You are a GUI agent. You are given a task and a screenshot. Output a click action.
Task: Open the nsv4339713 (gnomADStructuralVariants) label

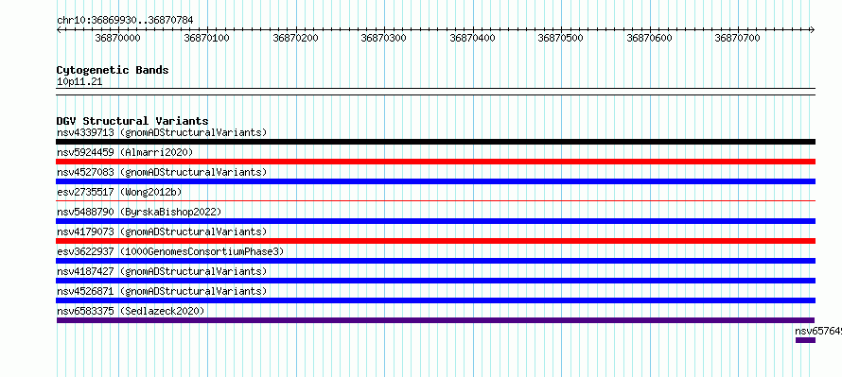point(162,132)
